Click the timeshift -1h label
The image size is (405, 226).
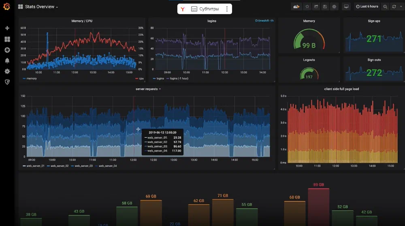(264, 21)
